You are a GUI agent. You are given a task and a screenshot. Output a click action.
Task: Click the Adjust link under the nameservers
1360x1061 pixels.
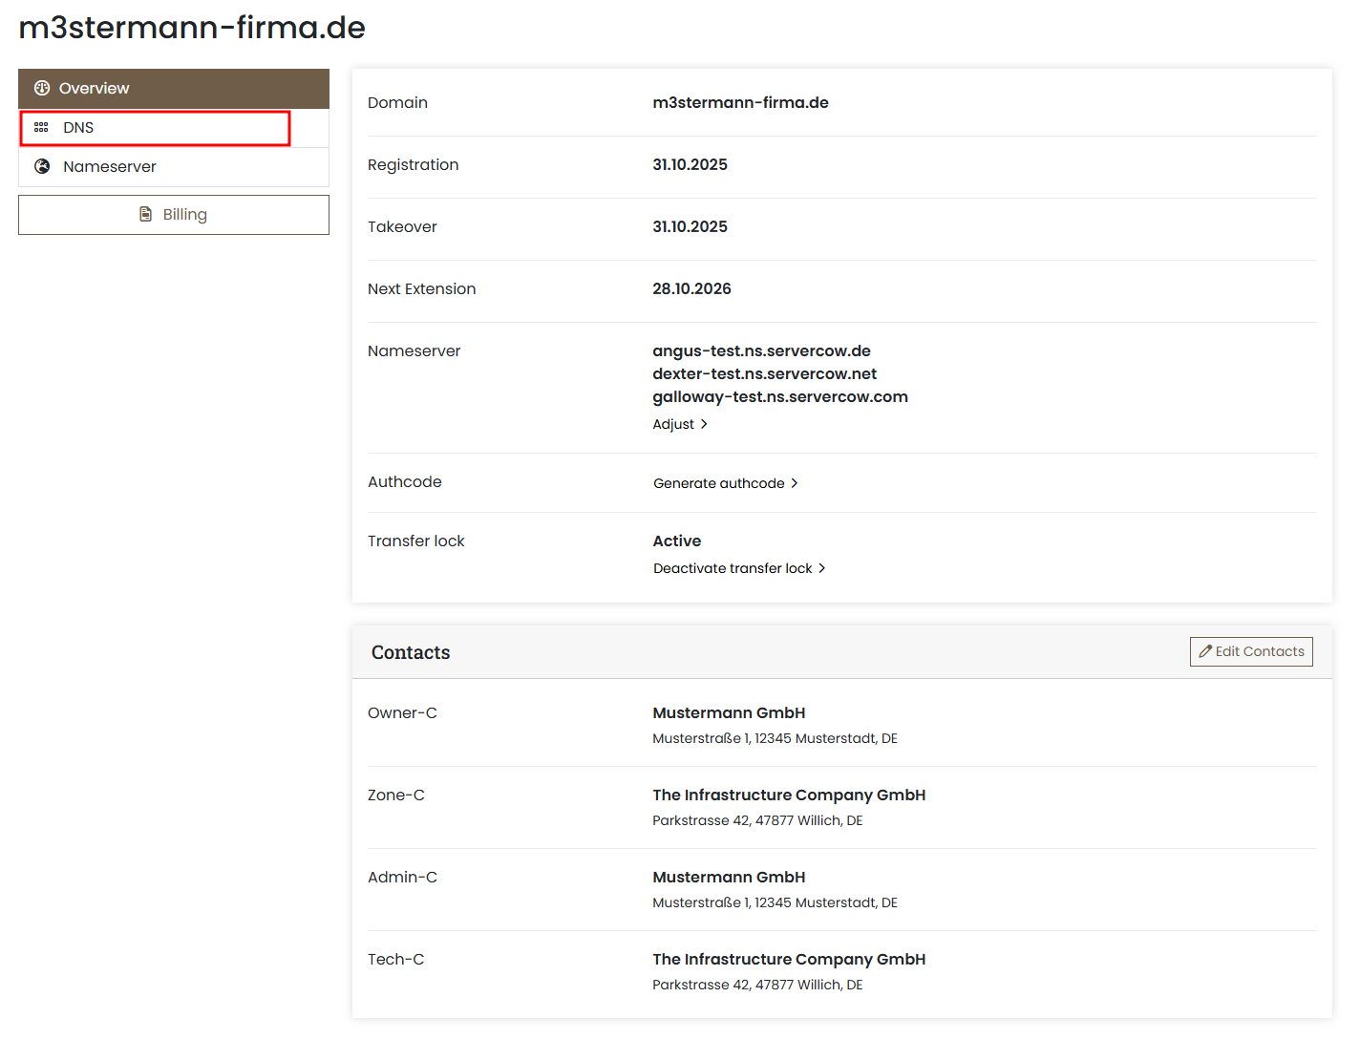(x=673, y=424)
